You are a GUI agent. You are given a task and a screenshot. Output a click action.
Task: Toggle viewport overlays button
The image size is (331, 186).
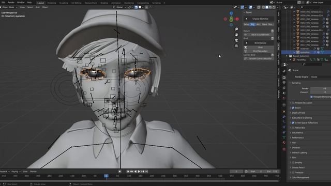(250, 7)
